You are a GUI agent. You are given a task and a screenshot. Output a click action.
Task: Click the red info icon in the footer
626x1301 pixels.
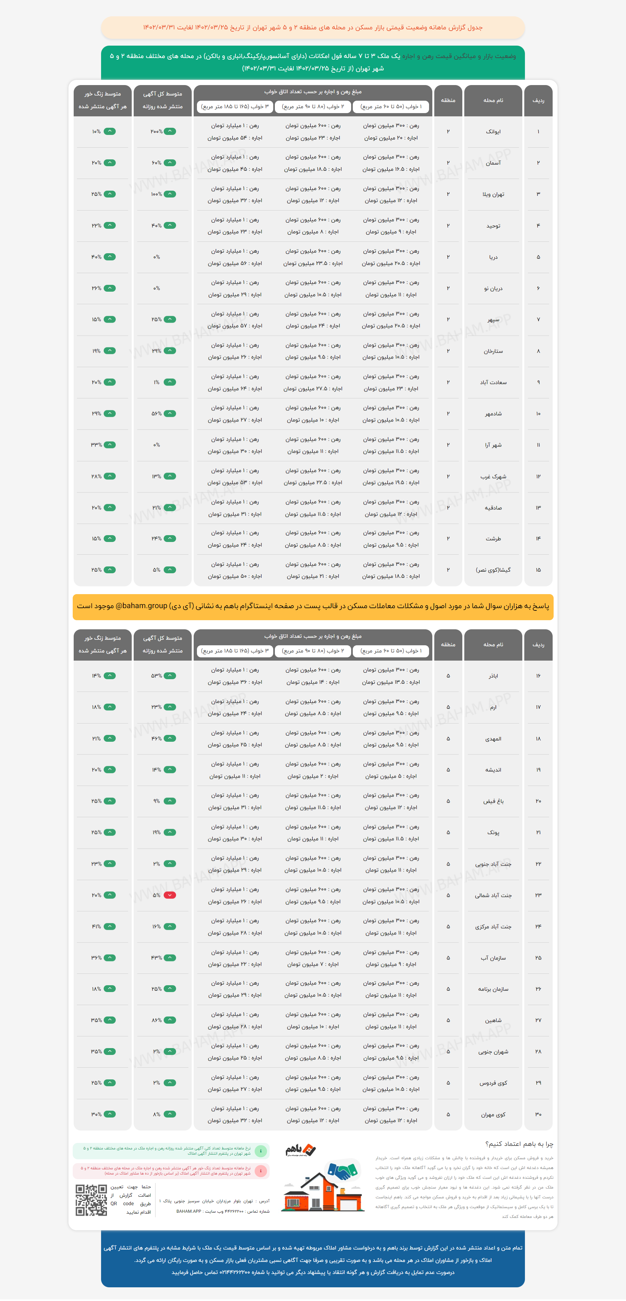click(x=261, y=1171)
